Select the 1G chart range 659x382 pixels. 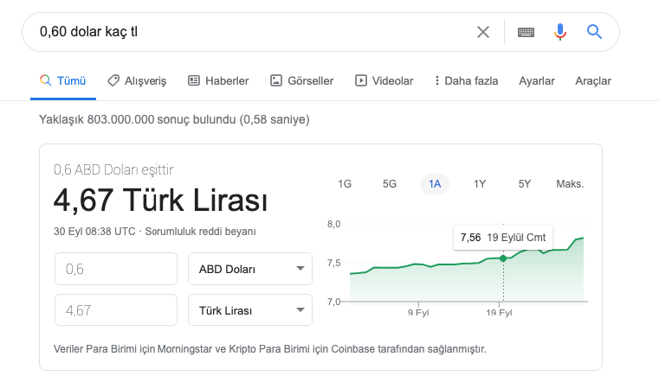point(345,184)
